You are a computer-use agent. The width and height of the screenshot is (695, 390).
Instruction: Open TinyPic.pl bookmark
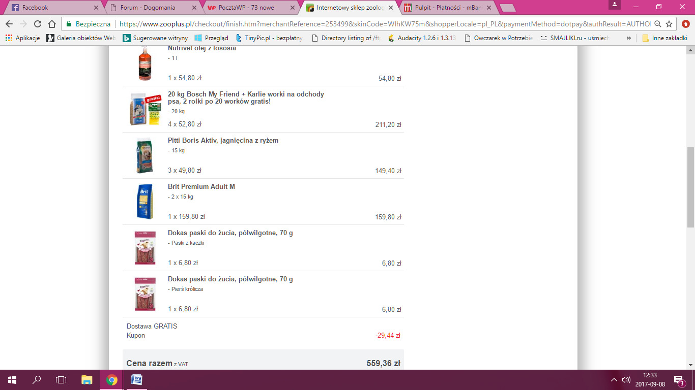pos(269,38)
